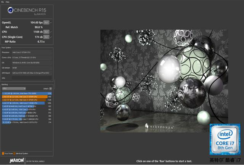Screen dimensions: 244x165
Task: Click the single core 174 cb score
Action: [x=39, y=37]
